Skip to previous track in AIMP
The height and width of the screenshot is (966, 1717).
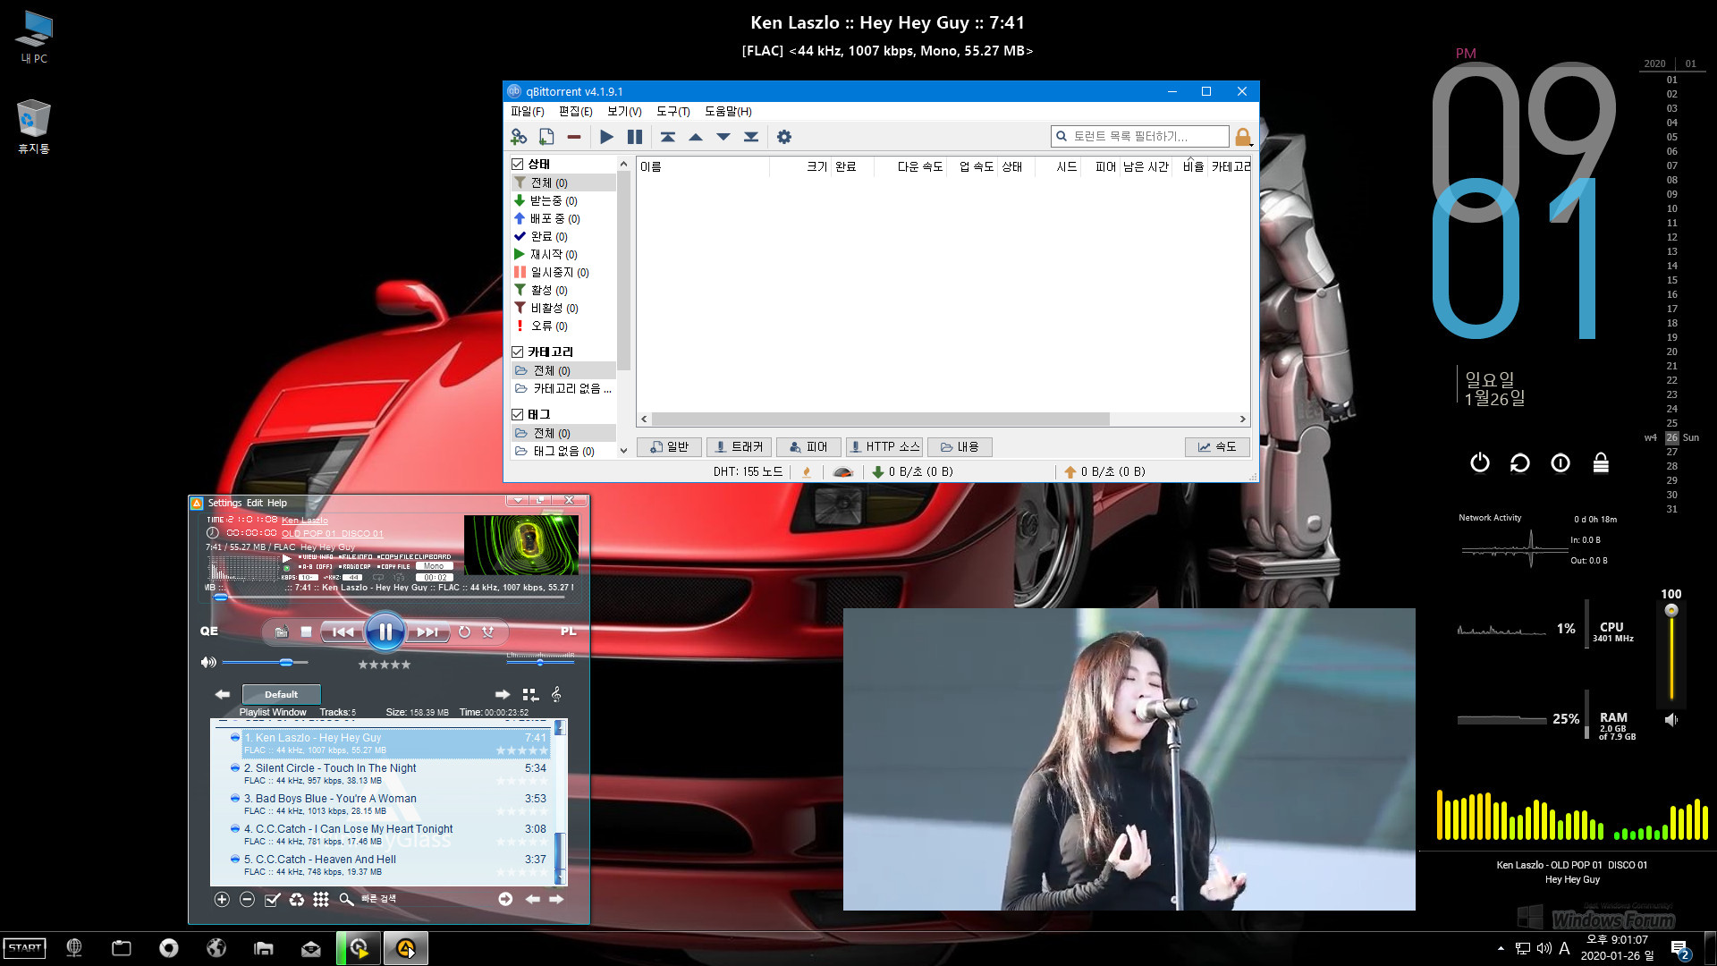click(343, 631)
